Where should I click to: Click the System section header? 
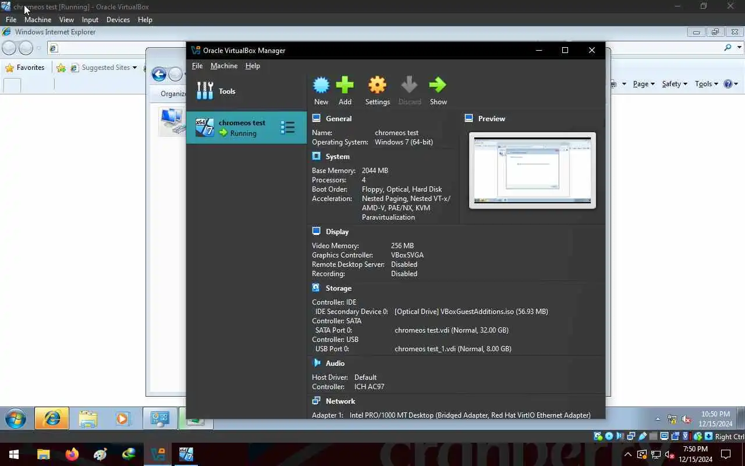338,156
